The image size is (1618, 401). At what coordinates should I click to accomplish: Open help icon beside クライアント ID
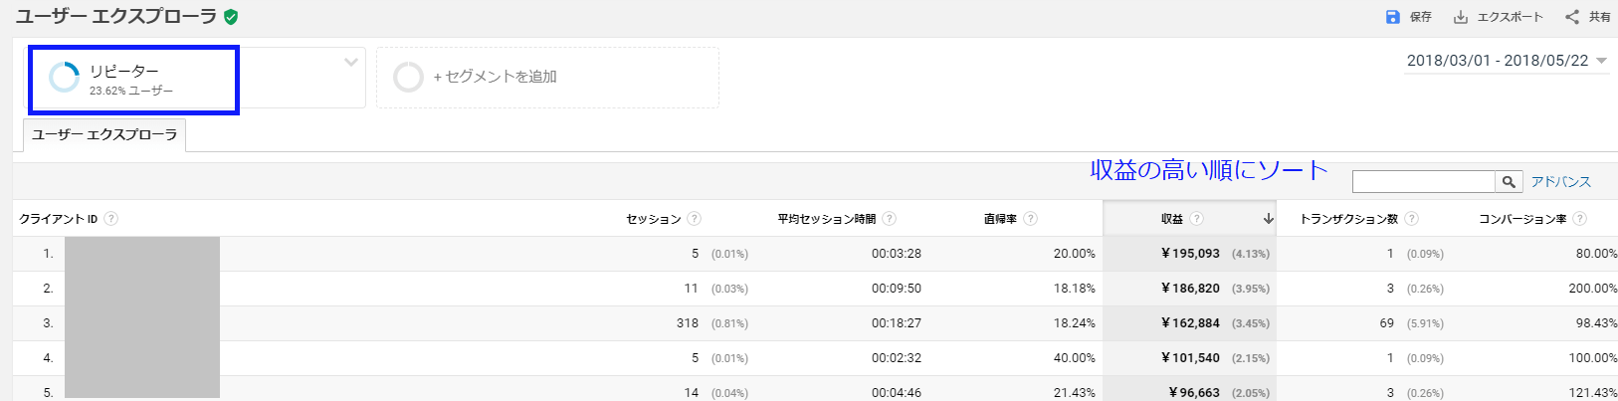111,219
